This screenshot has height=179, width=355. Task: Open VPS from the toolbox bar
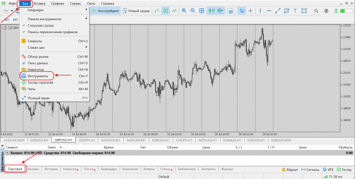pyautogui.click(x=328, y=170)
